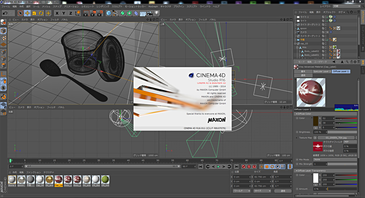Click the 適用 button under material tabs
The image size is (365, 198).
click(x=303, y=75)
